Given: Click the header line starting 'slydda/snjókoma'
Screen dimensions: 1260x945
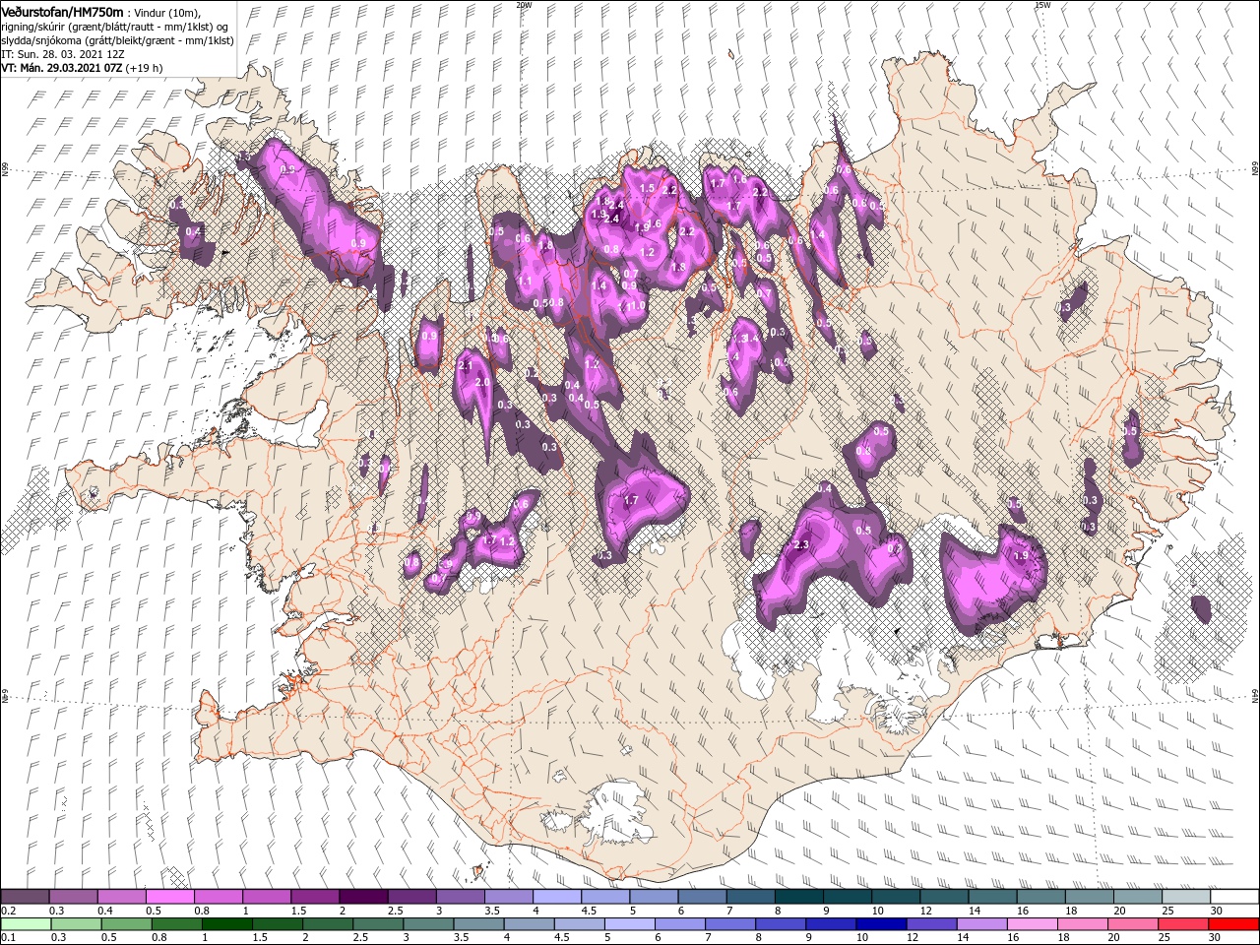Looking at the screenshot, I should [118, 40].
